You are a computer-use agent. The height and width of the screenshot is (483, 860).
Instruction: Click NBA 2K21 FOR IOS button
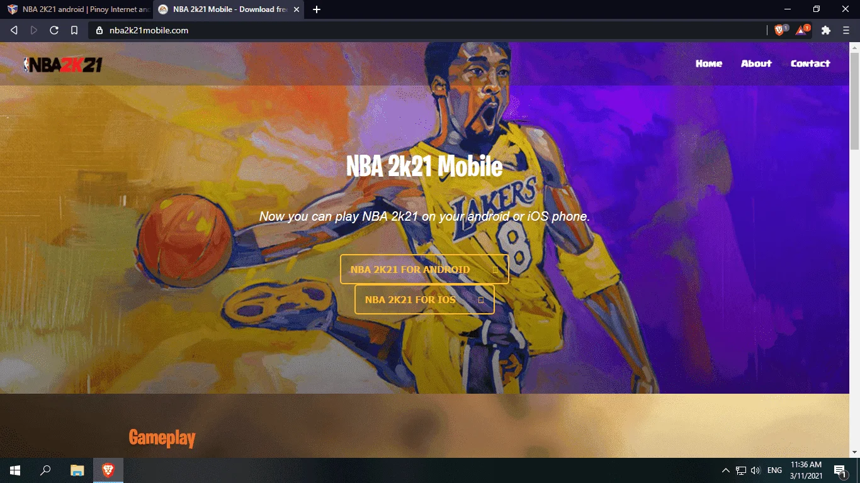pyautogui.click(x=424, y=299)
